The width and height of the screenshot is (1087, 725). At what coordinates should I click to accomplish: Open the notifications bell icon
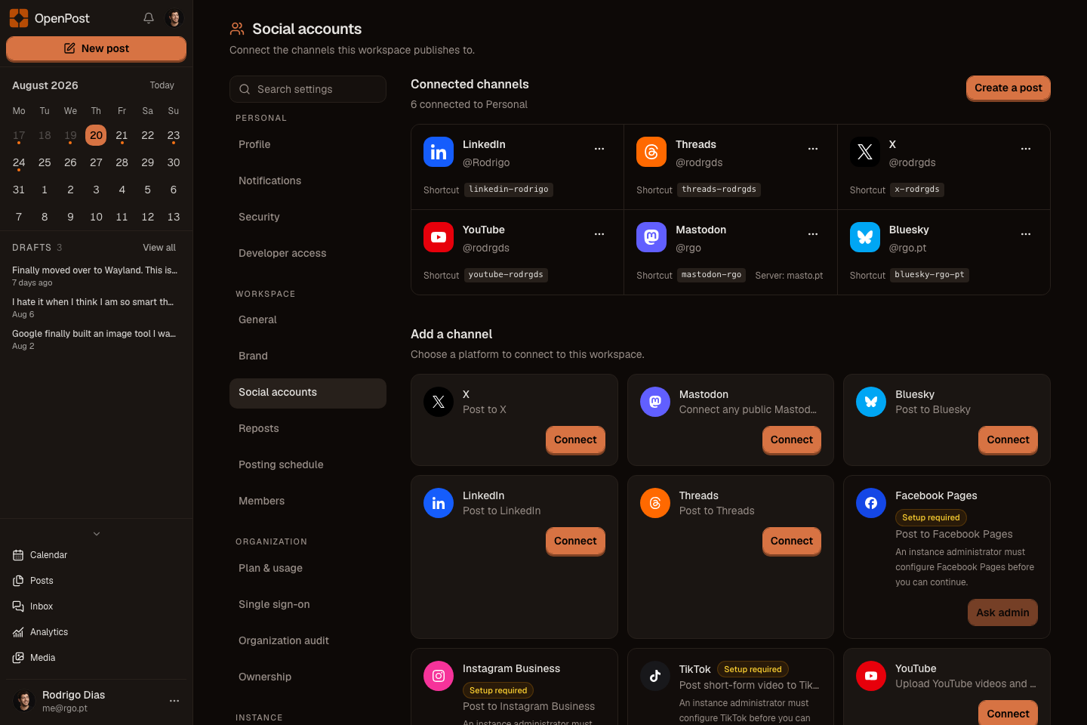click(149, 18)
